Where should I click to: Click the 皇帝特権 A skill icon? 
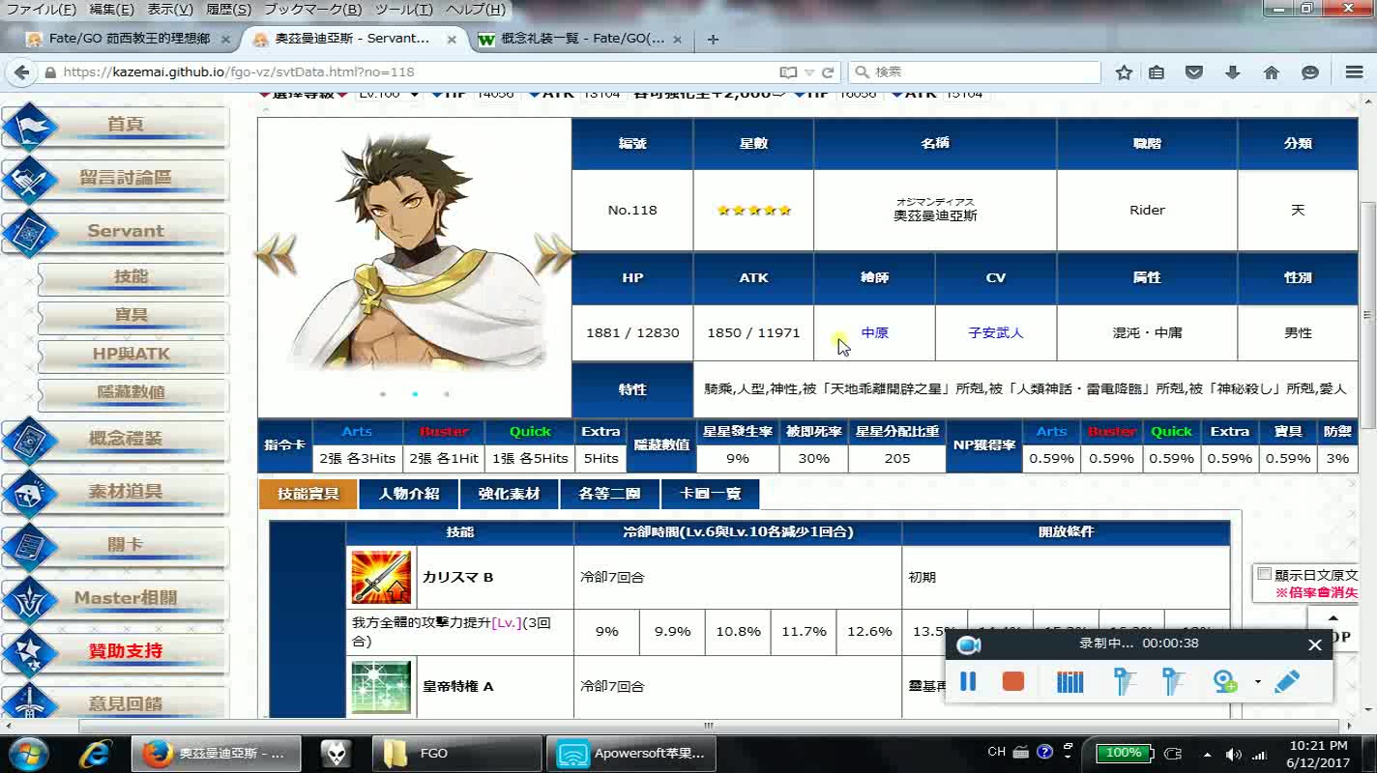coord(381,687)
